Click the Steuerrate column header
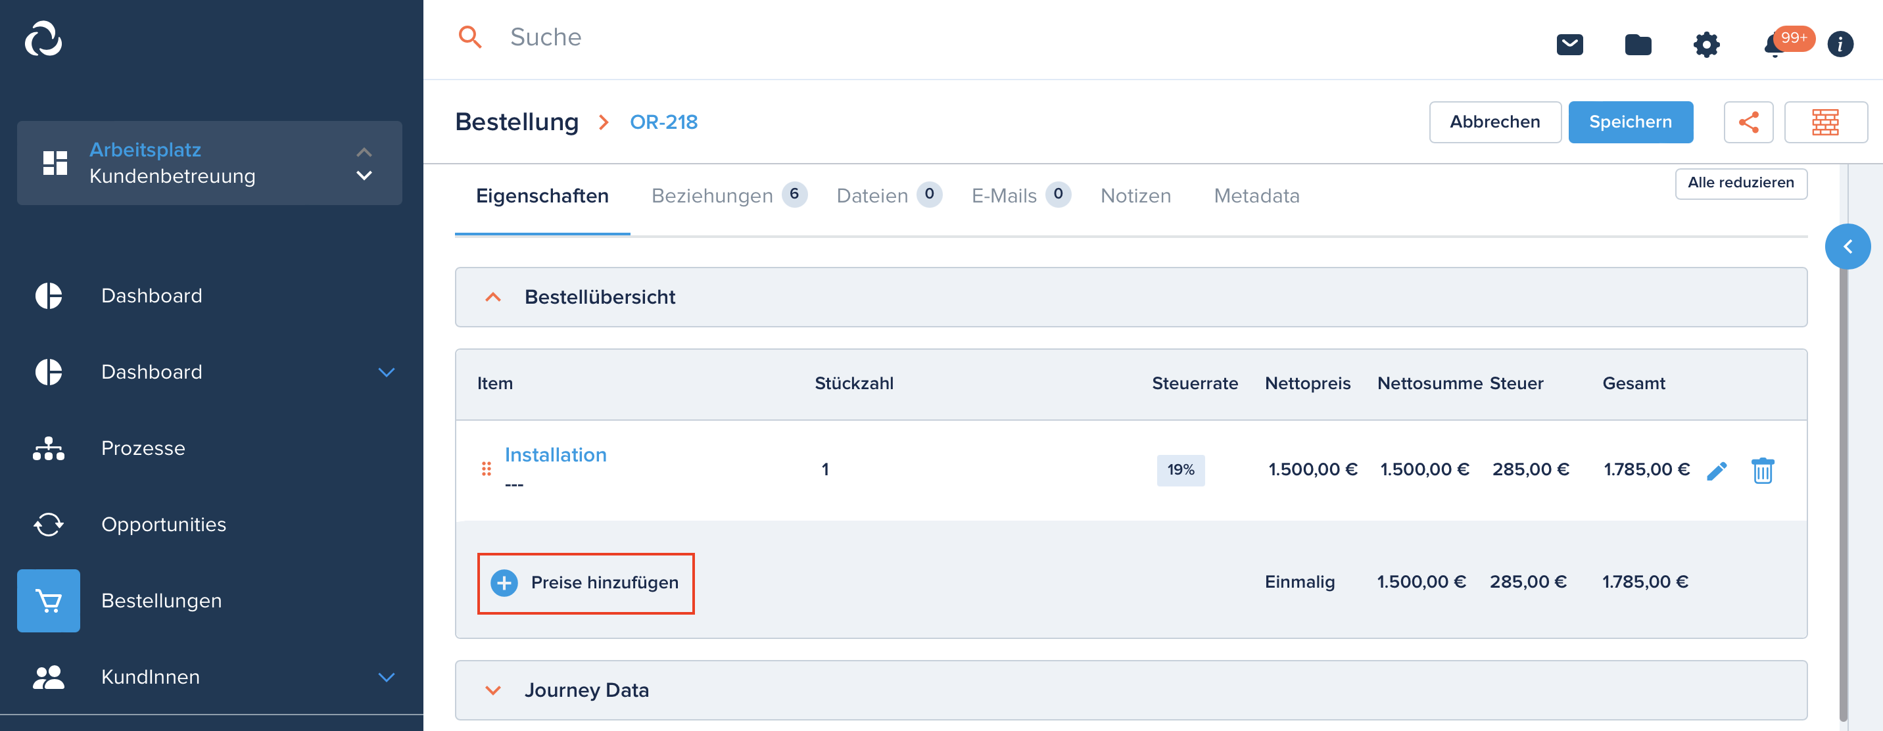 coord(1195,384)
